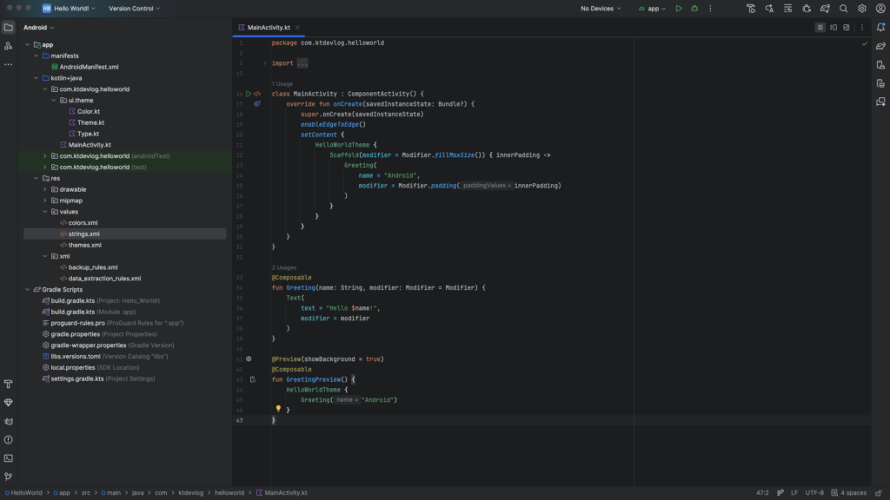Image resolution: width=890 pixels, height=500 pixels.
Task: Open the Build tool window icon
Action: point(9,384)
